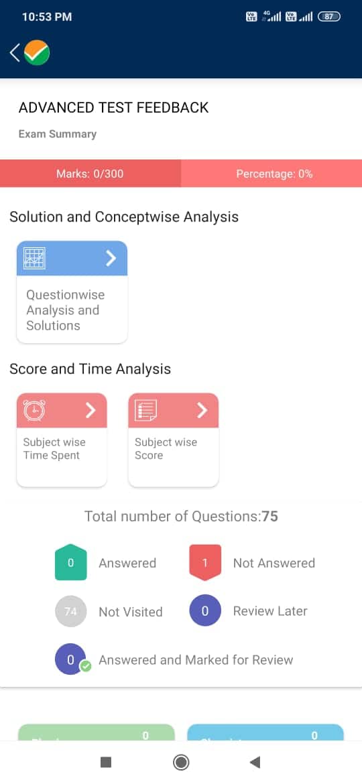Tap the grey Not Visited circle
This screenshot has width=362, height=784.
pos(70,611)
